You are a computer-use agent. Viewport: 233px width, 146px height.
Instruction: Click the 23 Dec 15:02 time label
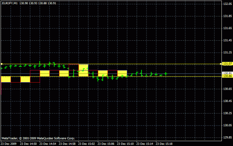86,144
